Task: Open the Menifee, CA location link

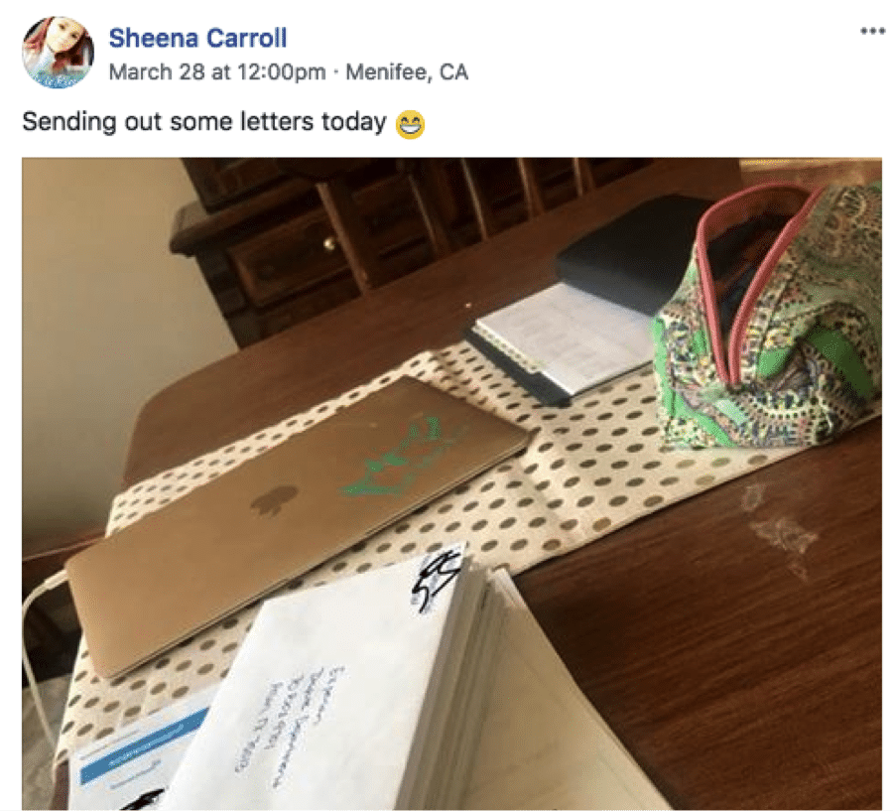Action: pyautogui.click(x=407, y=72)
